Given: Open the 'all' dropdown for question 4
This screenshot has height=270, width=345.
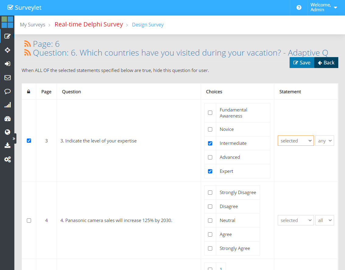Looking at the screenshot, I should 324,220.
